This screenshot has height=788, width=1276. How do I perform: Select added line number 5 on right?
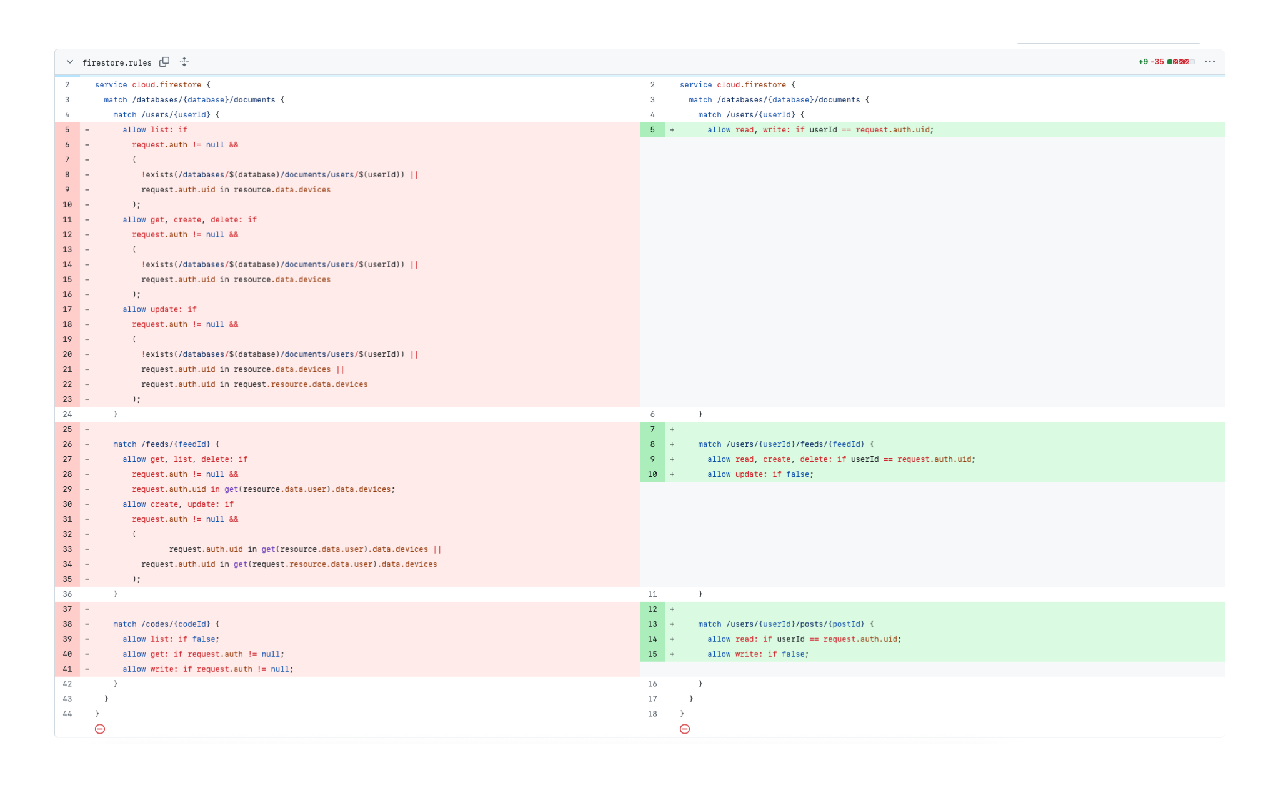652,130
